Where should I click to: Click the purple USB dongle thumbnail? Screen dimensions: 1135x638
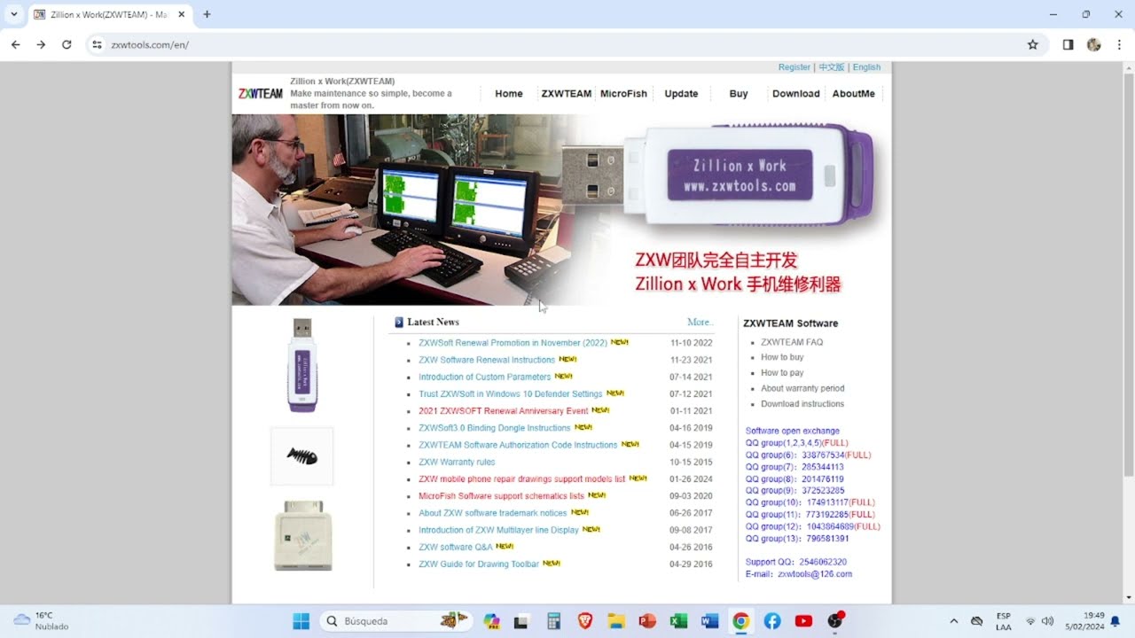[x=302, y=365]
